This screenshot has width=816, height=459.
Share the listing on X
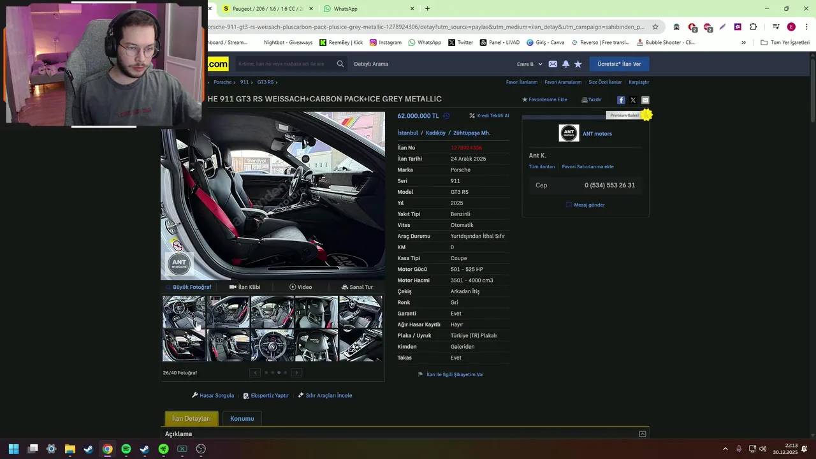[633, 100]
